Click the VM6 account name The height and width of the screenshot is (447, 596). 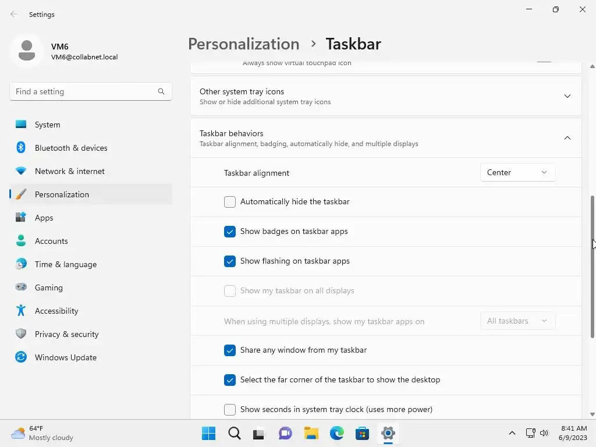(x=60, y=47)
